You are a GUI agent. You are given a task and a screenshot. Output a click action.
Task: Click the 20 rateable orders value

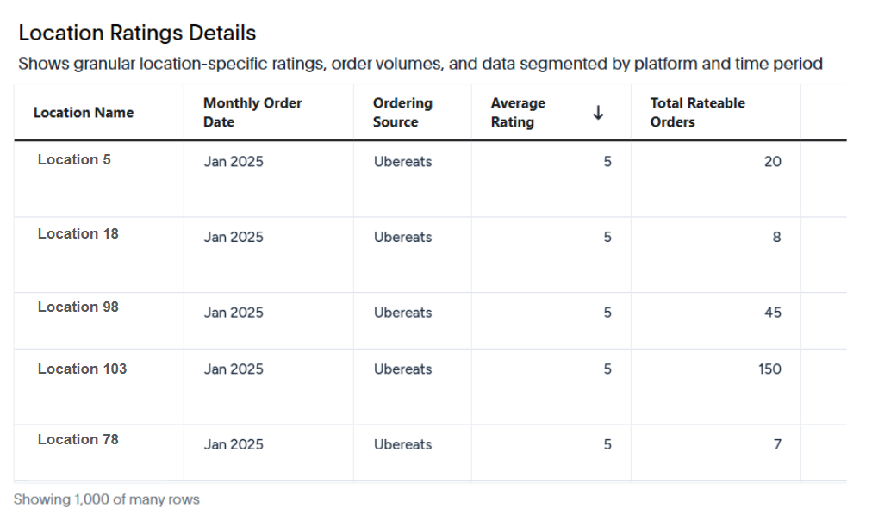pos(772,162)
